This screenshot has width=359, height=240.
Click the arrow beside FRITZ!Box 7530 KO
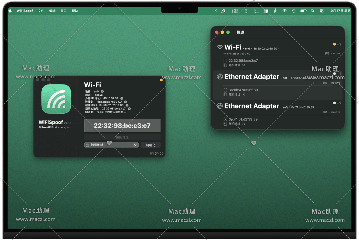[x=125, y=102]
